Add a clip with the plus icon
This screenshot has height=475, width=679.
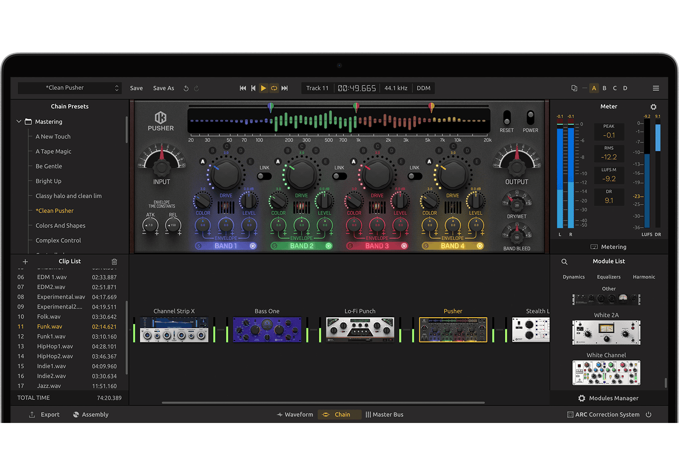(x=25, y=261)
